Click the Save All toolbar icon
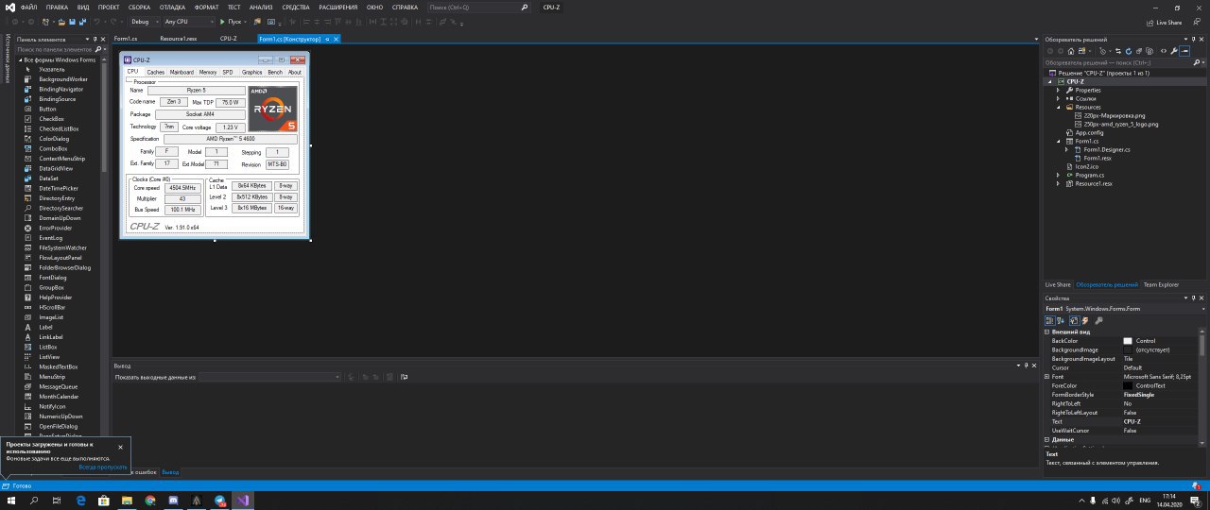 (x=82, y=22)
